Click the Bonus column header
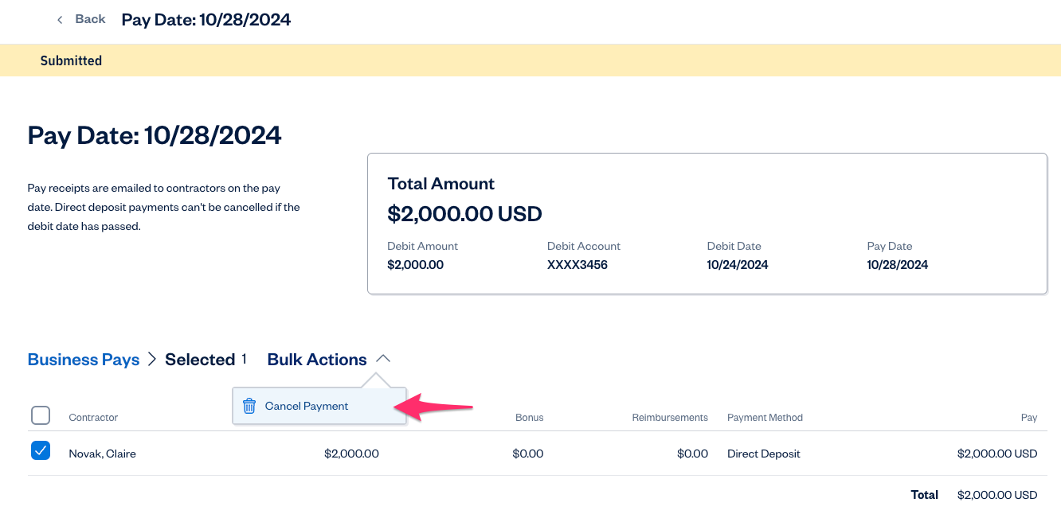This screenshot has width=1061, height=514. click(x=529, y=418)
